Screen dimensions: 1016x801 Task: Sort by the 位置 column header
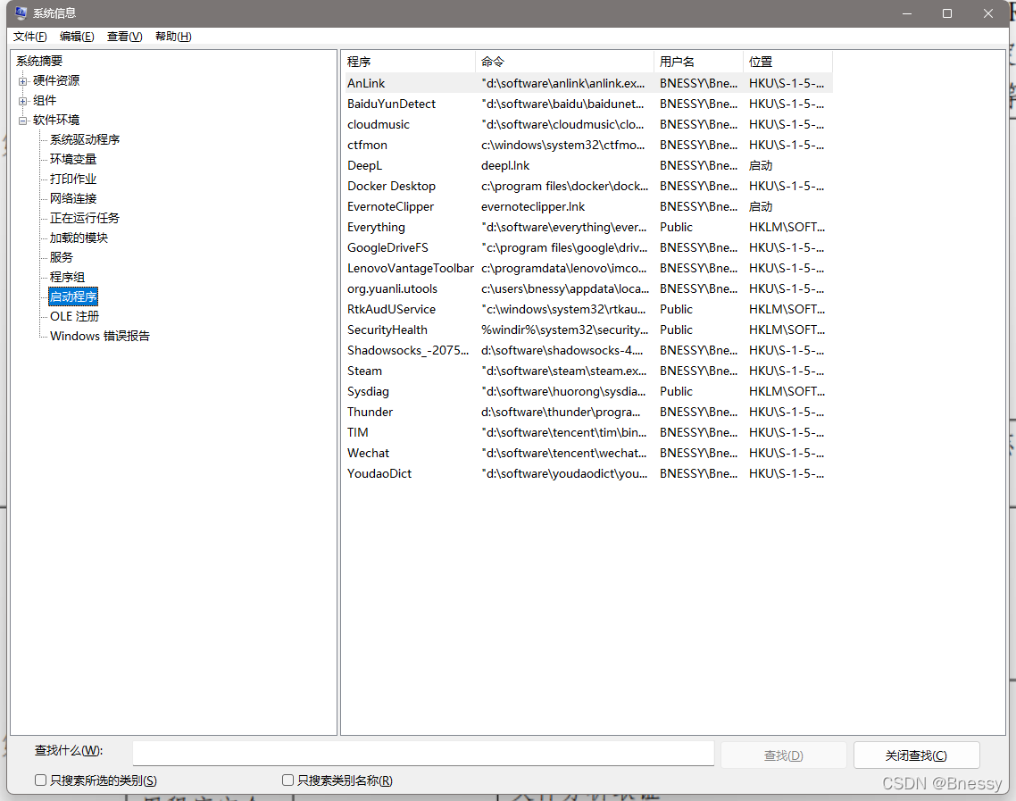coord(787,62)
